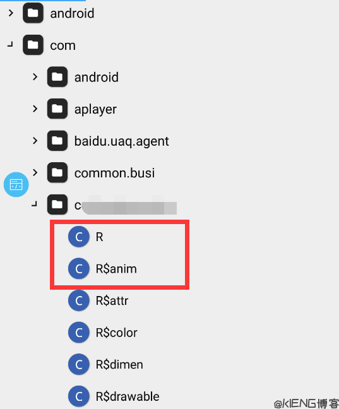Image resolution: width=339 pixels, height=409 pixels.
Task: Click the top-level android folder icon
Action: [x=33, y=13]
